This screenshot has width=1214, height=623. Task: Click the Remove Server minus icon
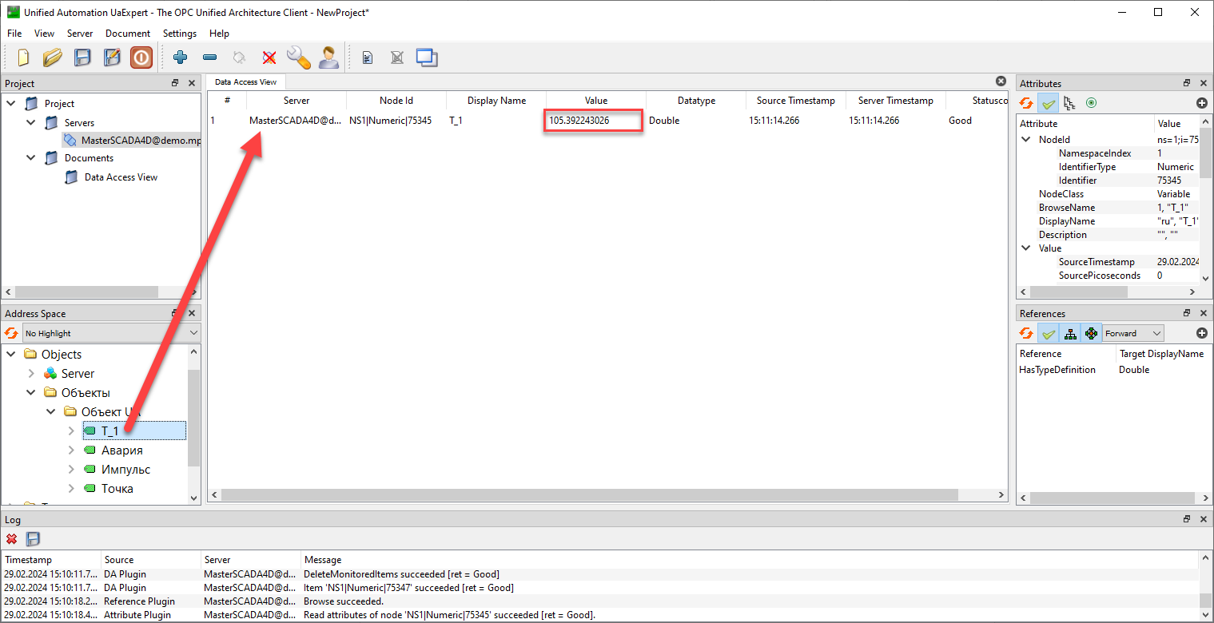pos(209,58)
